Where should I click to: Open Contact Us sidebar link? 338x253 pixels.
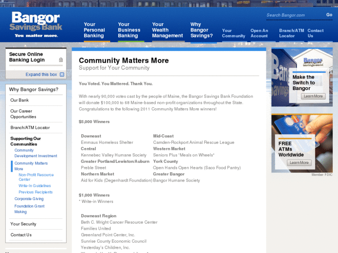click(21, 235)
